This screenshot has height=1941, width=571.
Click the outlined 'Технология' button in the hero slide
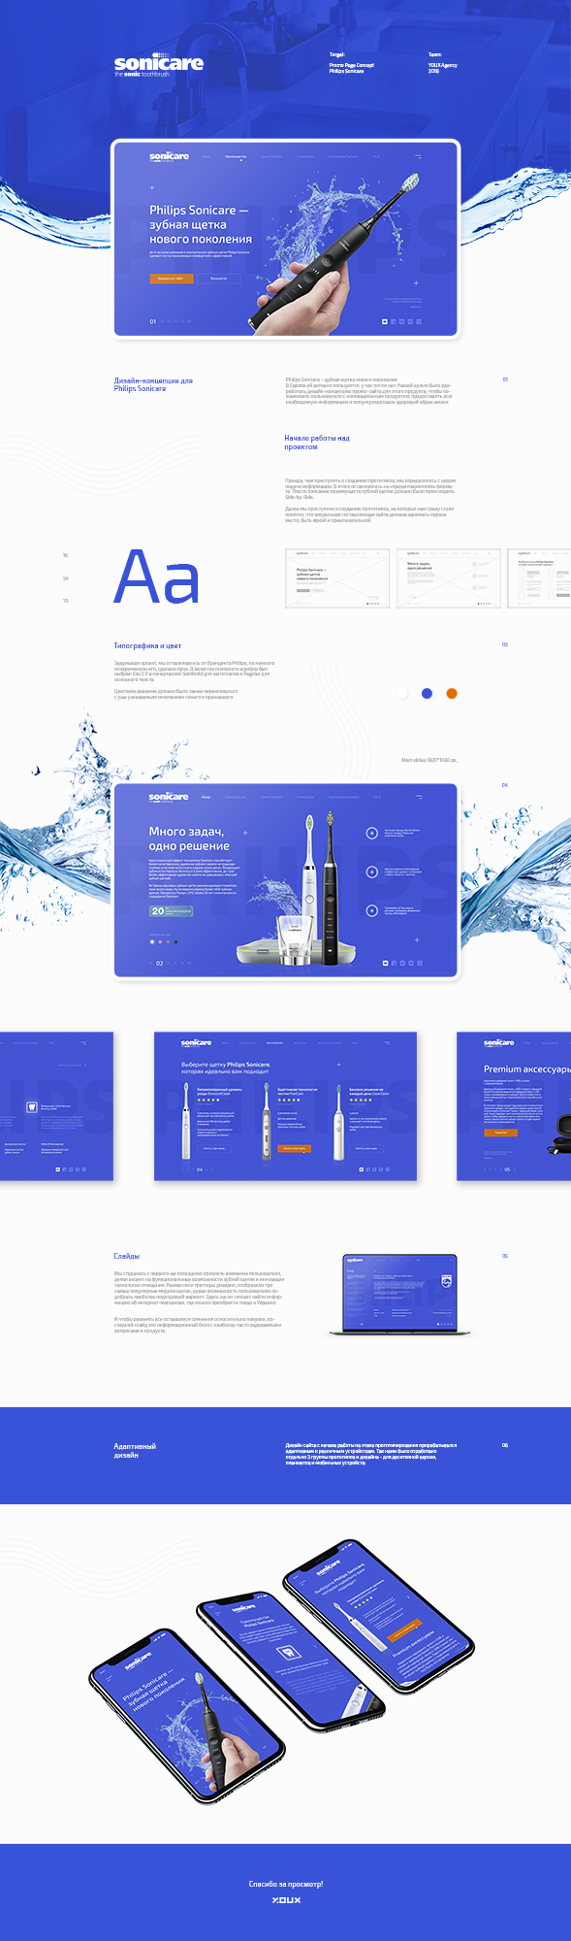(x=218, y=279)
